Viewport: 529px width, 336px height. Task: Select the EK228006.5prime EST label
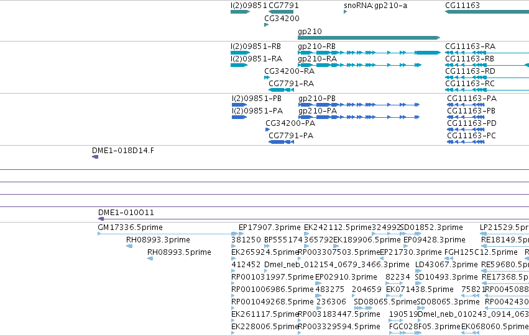click(x=265, y=327)
